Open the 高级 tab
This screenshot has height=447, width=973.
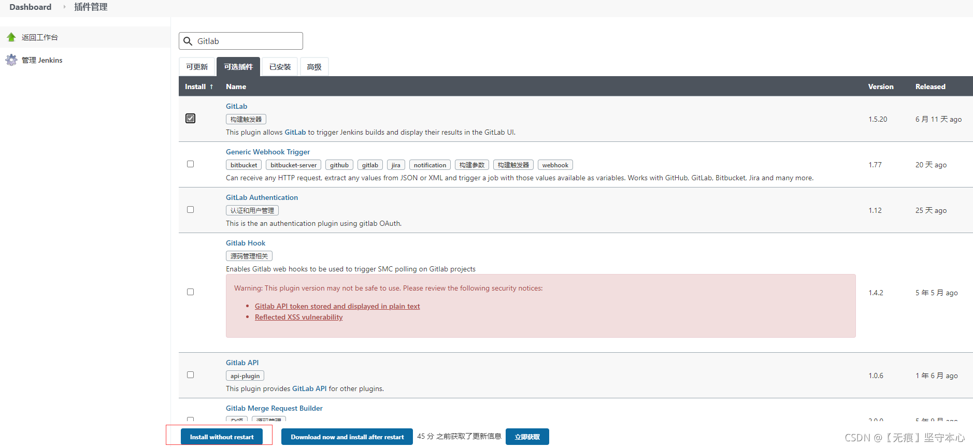314,67
